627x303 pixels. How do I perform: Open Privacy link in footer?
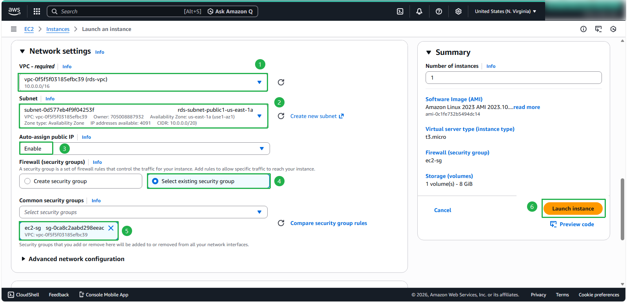tap(538, 295)
